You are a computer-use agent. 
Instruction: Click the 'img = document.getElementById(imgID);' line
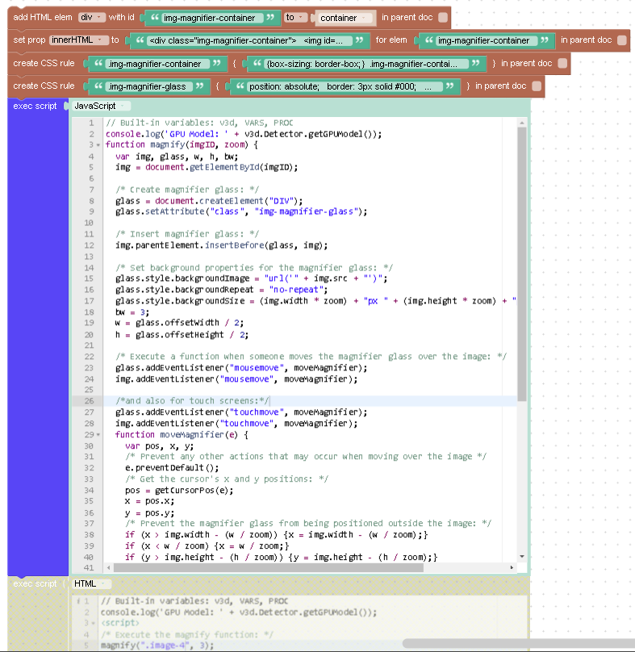pos(207,168)
